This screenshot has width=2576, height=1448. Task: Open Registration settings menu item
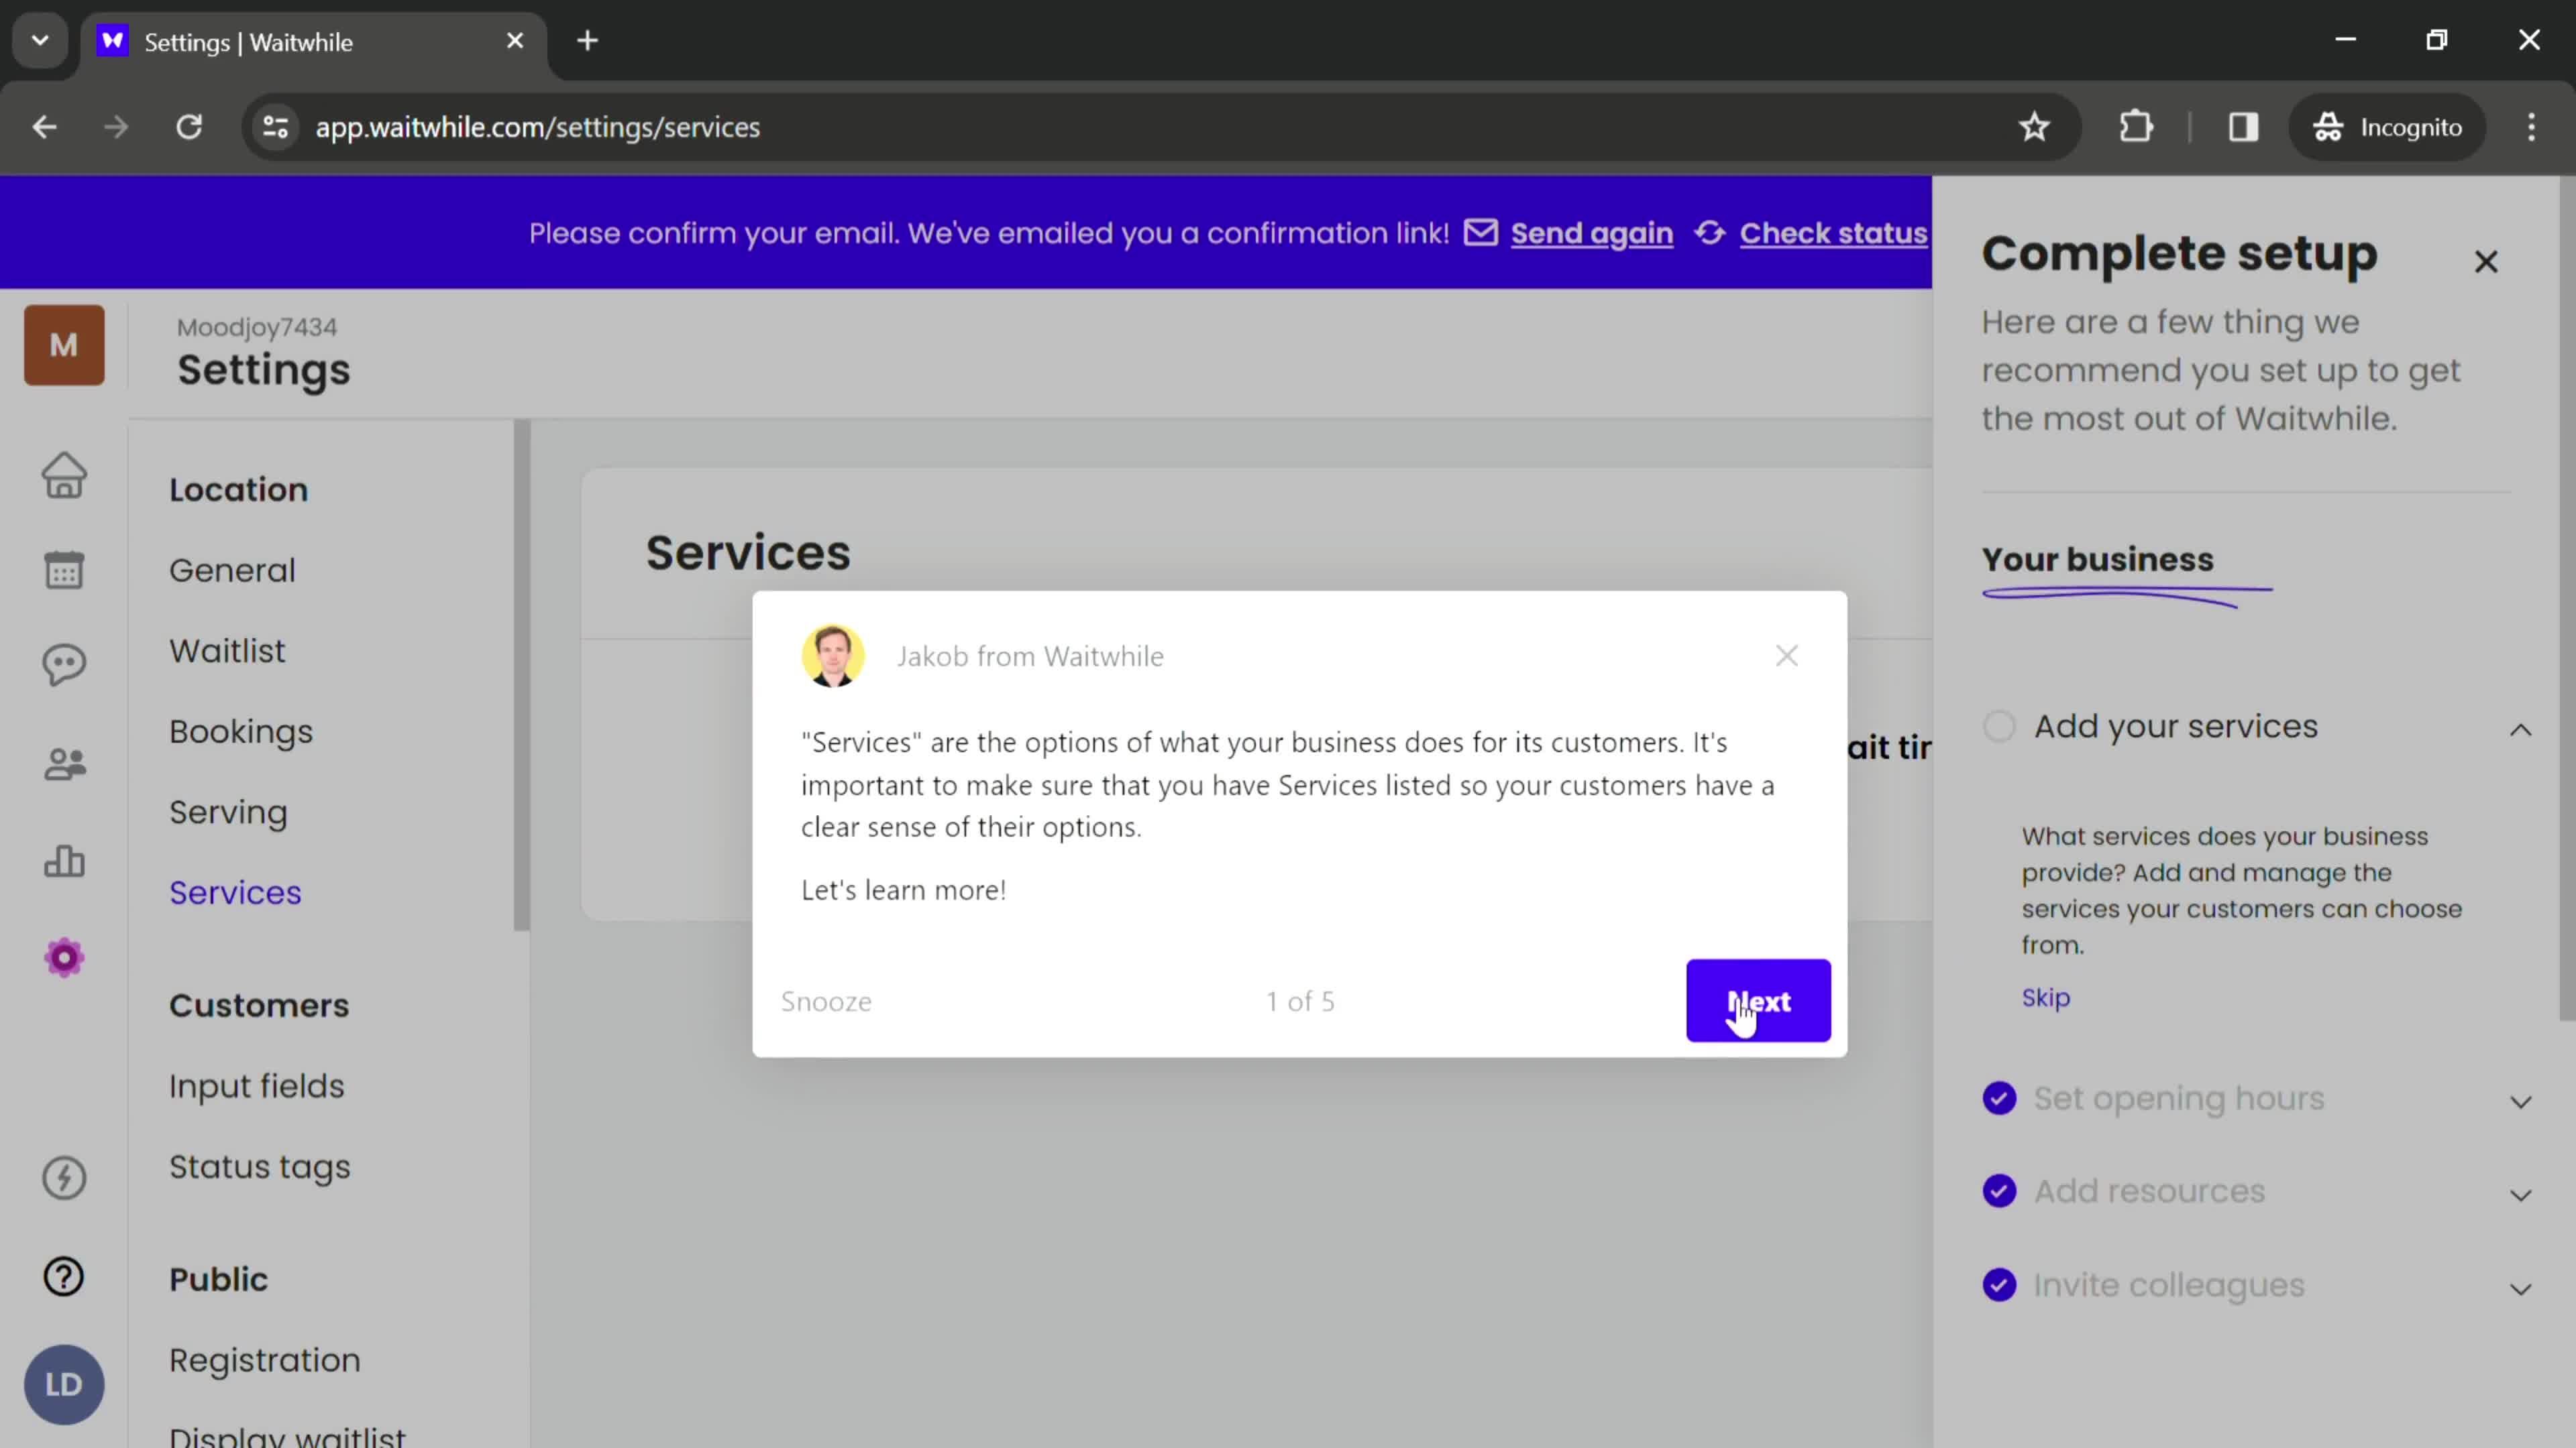coord(265,1360)
